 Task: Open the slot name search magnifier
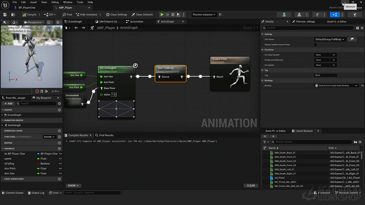[x=352, y=39]
